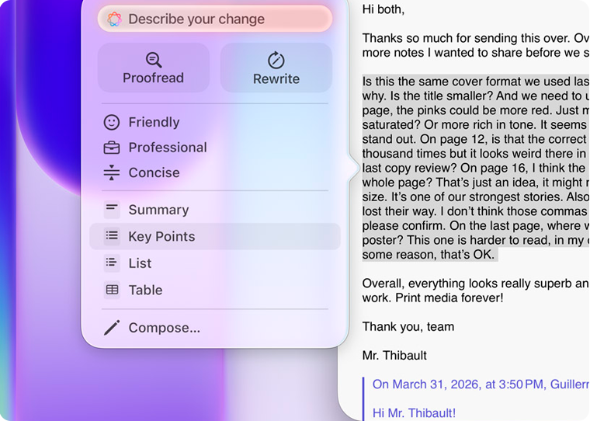Click the Proofread magnifier icon

[x=154, y=60]
